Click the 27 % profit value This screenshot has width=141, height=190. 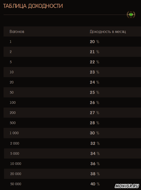coord(95,113)
